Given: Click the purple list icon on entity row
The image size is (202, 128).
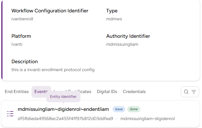Looking at the screenshot, I should 10,114.
